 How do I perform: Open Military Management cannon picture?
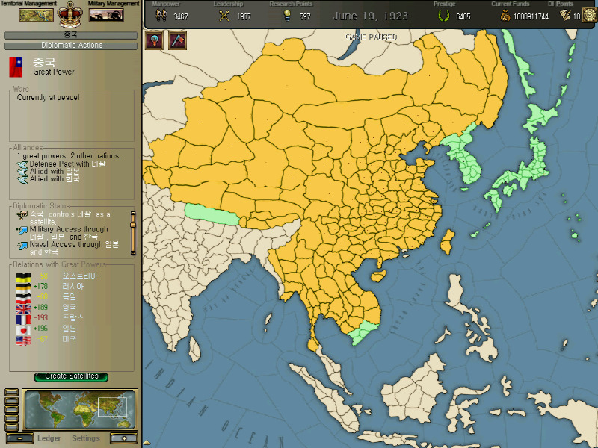106,15
